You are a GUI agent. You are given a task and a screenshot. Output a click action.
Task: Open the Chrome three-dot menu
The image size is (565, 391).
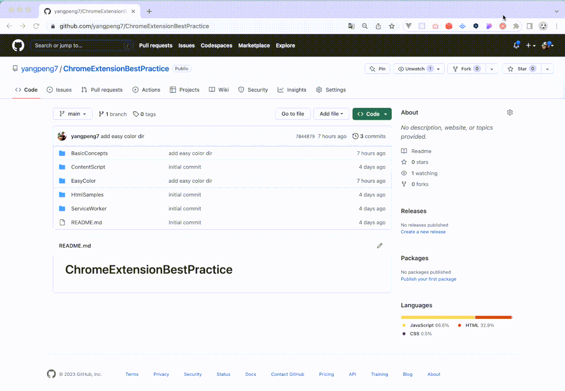pos(556,26)
